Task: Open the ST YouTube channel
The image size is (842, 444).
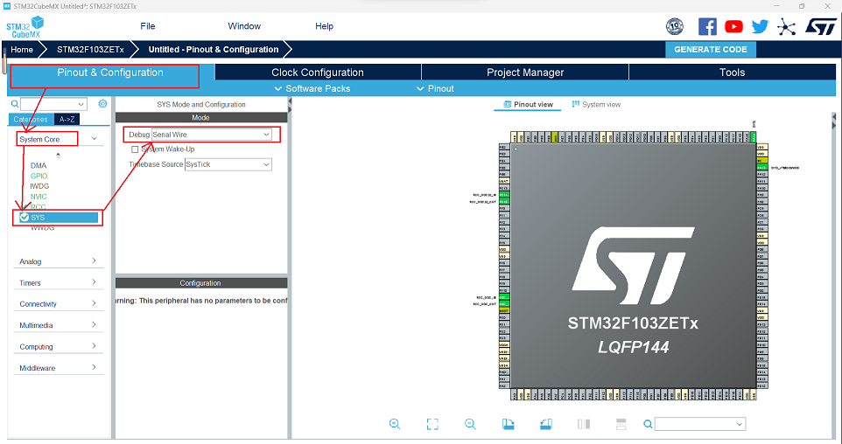Action: [733, 26]
